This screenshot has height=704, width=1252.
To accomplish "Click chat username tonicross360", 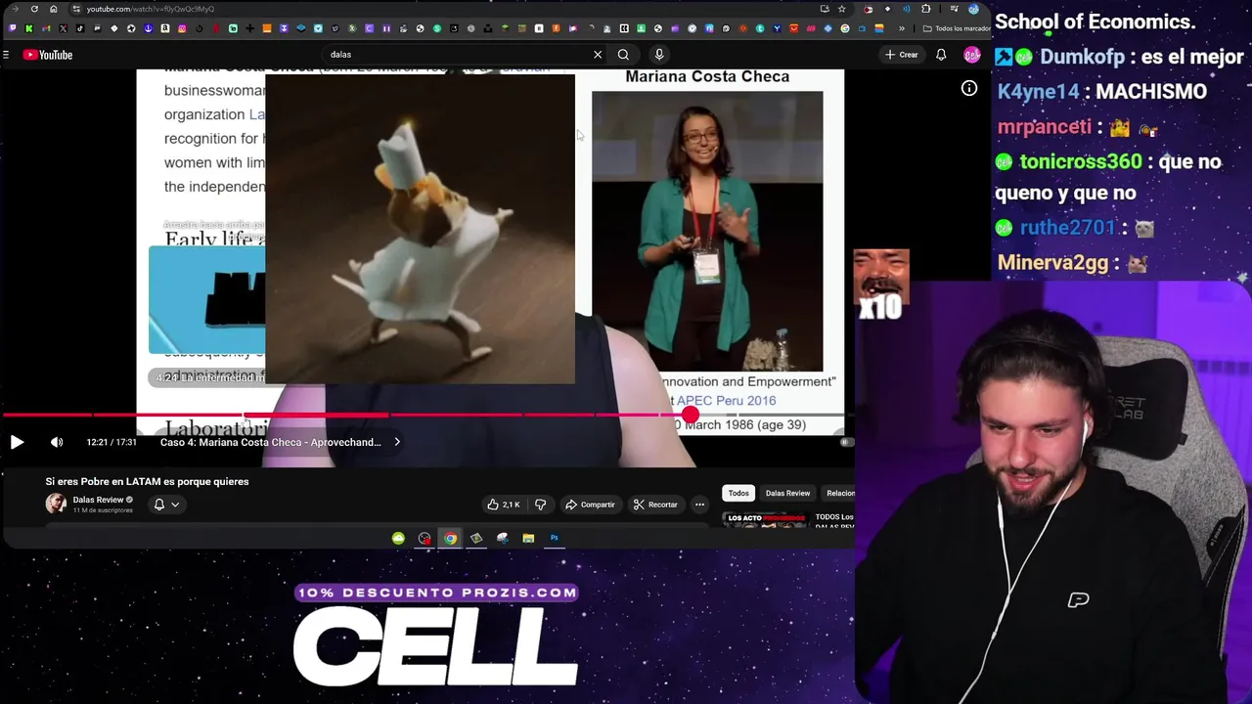I will (x=1080, y=161).
